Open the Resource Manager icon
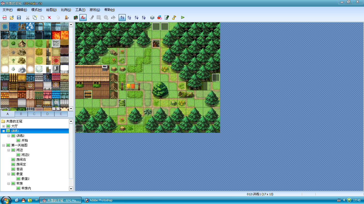 pos(159,18)
